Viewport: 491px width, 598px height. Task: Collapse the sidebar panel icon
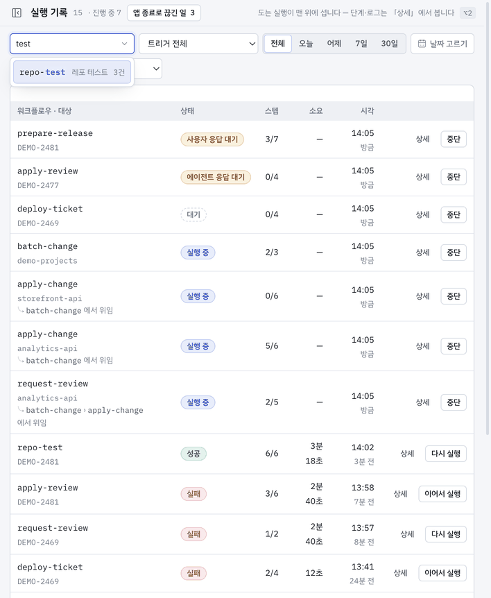coord(17,13)
